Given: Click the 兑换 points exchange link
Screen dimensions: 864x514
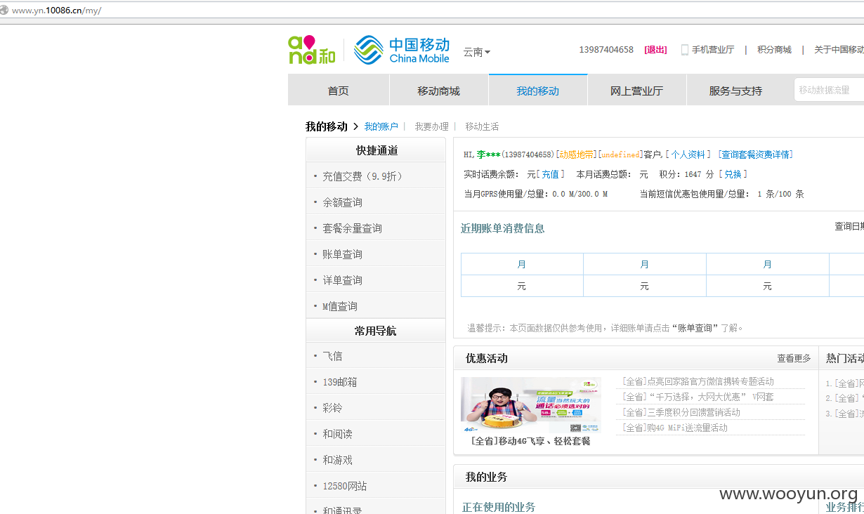Looking at the screenshot, I should tap(733, 174).
